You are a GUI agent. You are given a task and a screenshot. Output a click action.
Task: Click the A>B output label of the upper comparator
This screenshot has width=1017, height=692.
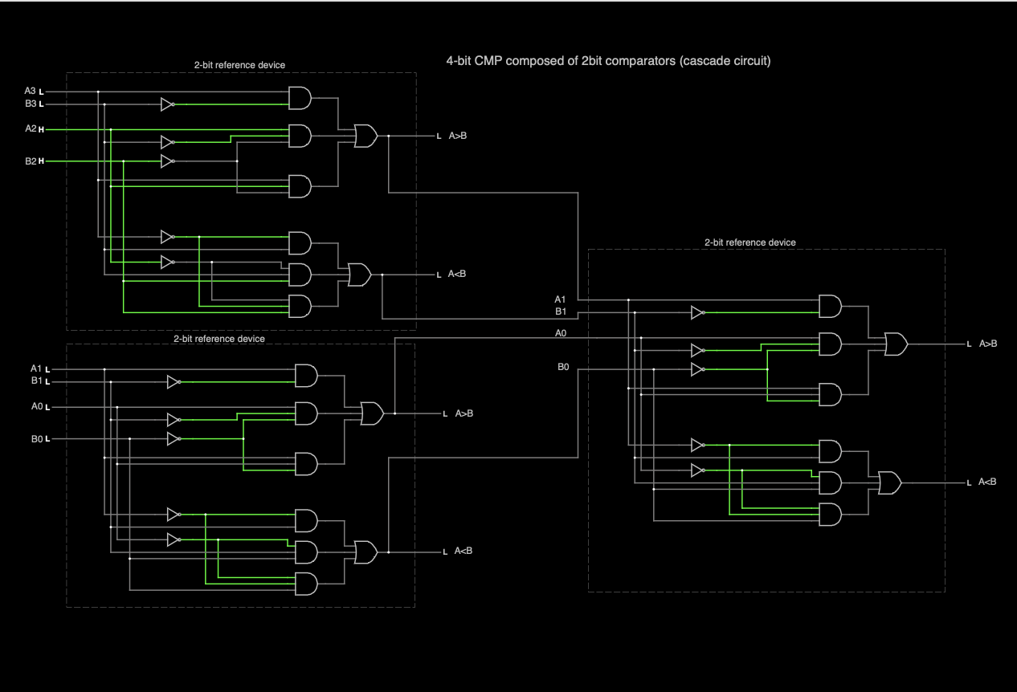tap(459, 136)
